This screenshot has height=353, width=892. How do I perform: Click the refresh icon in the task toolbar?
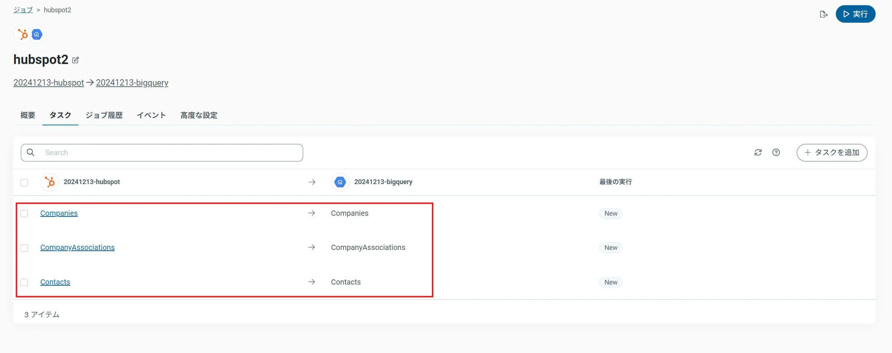coord(758,153)
